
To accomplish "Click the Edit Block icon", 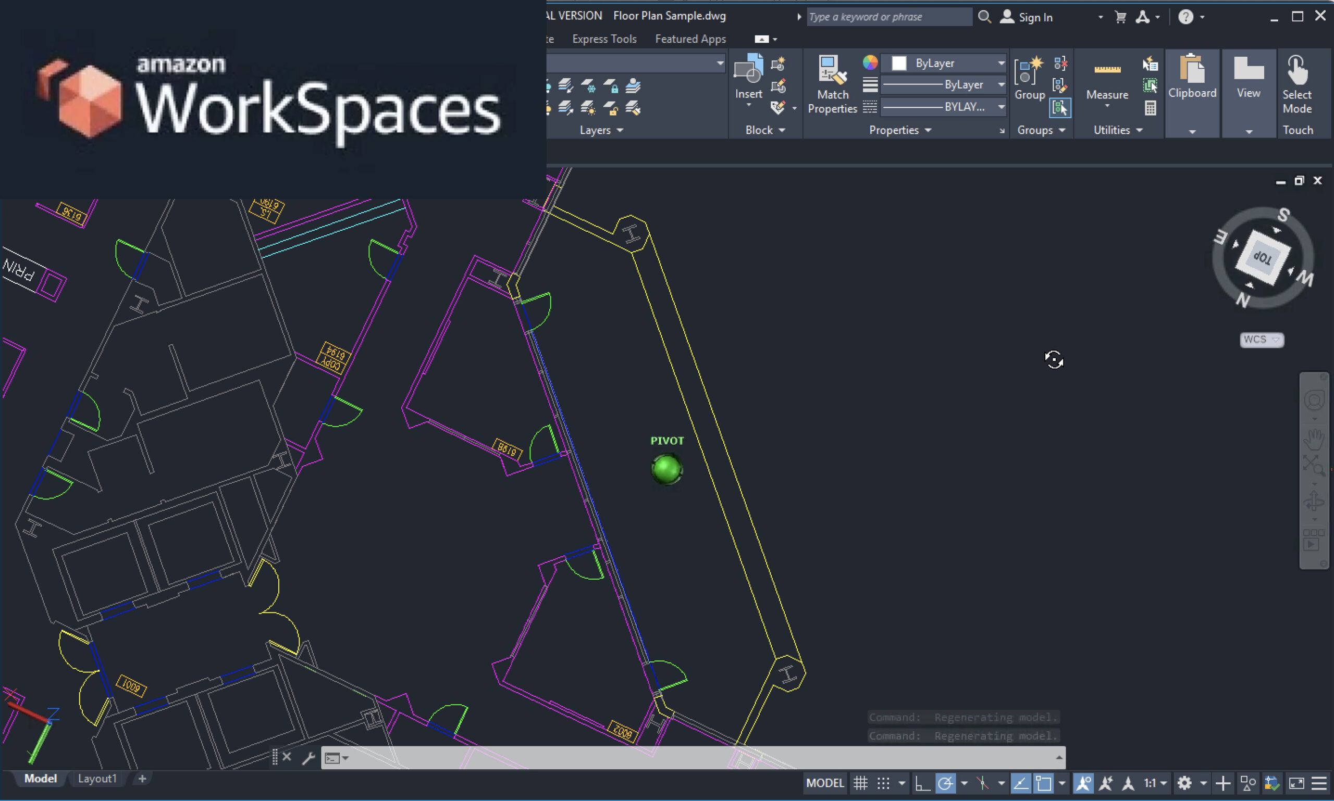I will click(x=777, y=86).
